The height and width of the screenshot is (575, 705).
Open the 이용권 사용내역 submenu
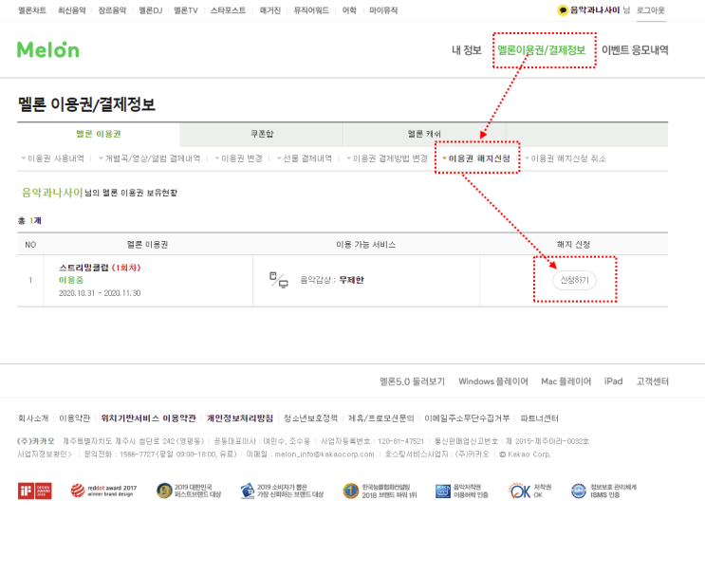coord(52,158)
